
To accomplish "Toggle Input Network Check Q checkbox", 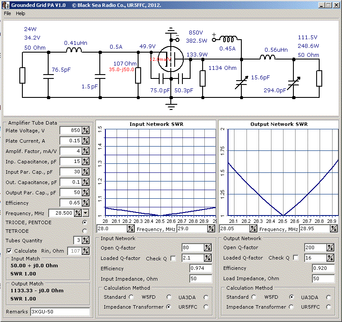I will pyautogui.click(x=173, y=258).
